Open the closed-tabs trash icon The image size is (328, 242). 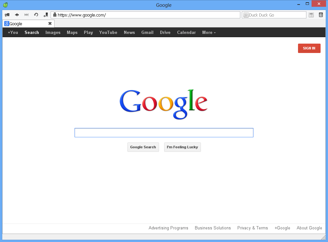pos(311,15)
